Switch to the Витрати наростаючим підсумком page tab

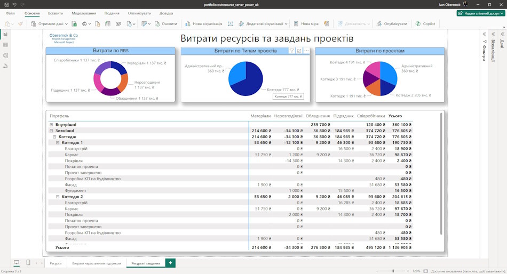(x=97, y=263)
